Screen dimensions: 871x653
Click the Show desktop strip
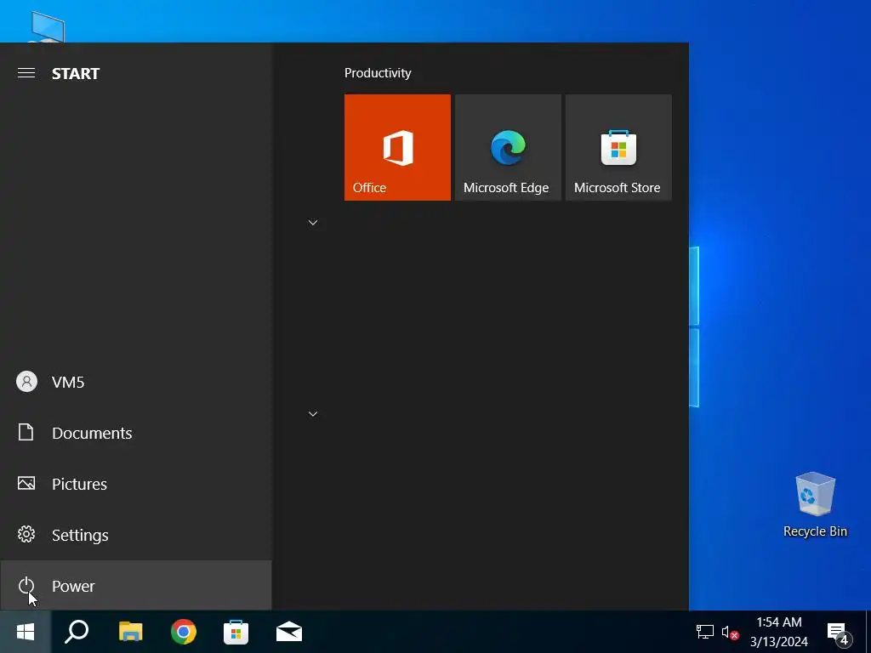tap(868, 632)
